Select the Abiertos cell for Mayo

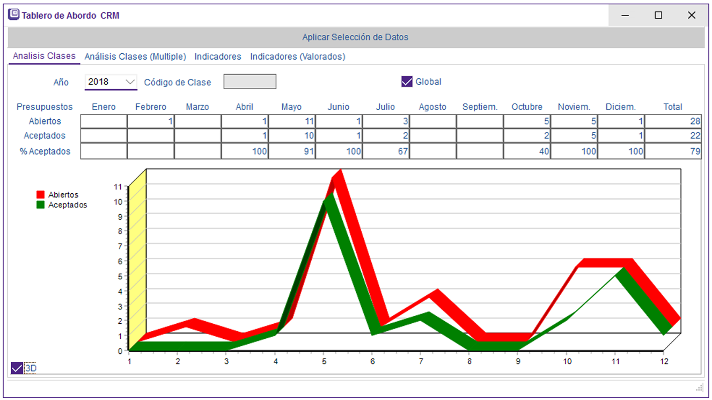291,121
